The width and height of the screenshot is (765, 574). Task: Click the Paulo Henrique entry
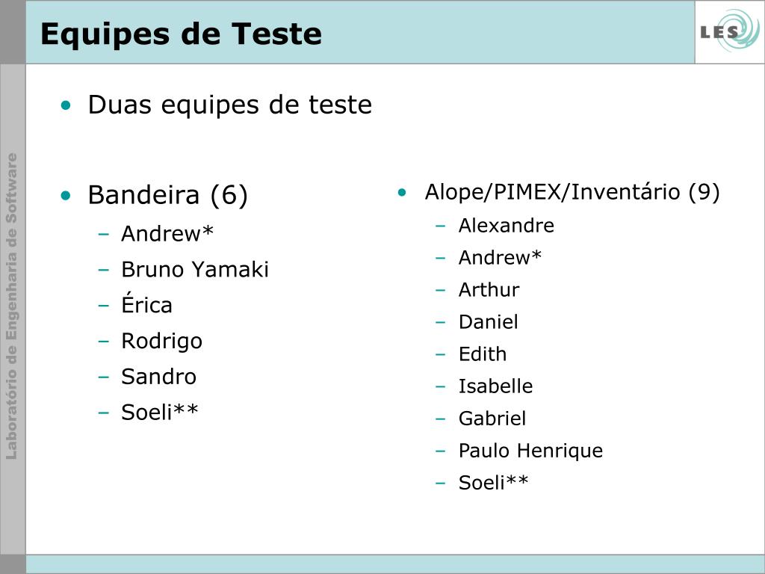pyautogui.click(x=531, y=451)
